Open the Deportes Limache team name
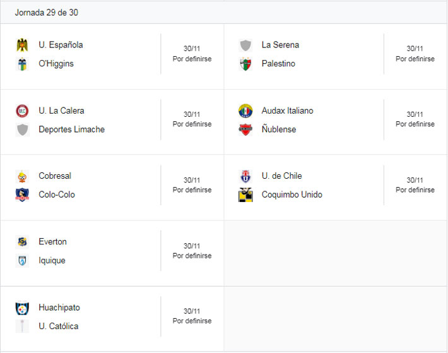 71,129
